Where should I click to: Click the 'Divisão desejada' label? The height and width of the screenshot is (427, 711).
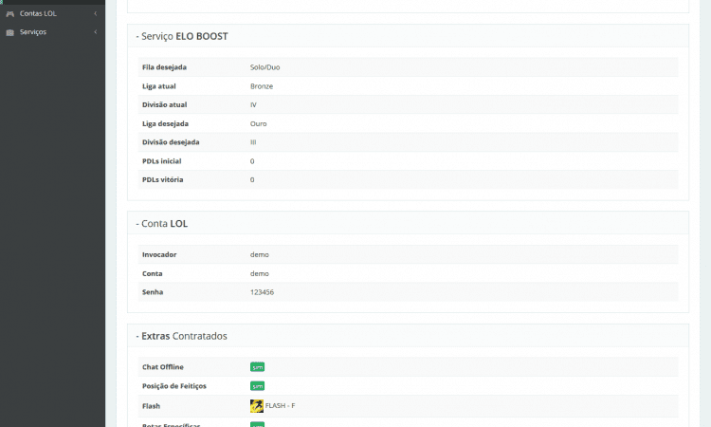(x=171, y=142)
